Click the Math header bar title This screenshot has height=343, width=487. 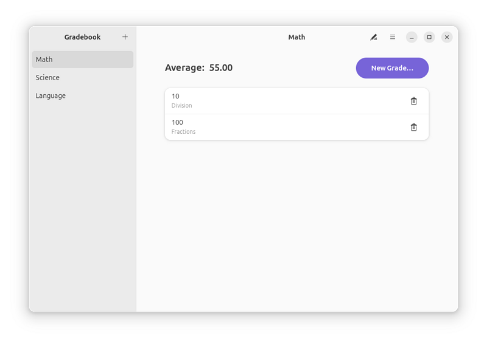[x=296, y=37]
